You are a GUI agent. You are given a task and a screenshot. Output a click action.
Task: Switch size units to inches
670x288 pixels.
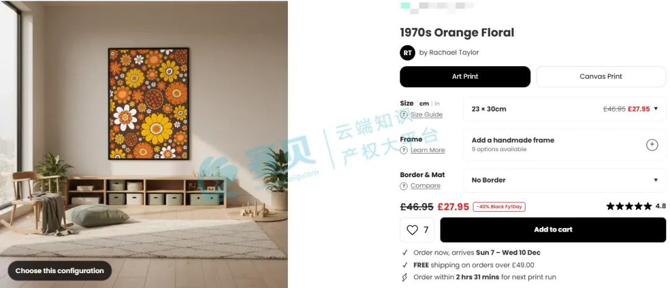point(437,103)
